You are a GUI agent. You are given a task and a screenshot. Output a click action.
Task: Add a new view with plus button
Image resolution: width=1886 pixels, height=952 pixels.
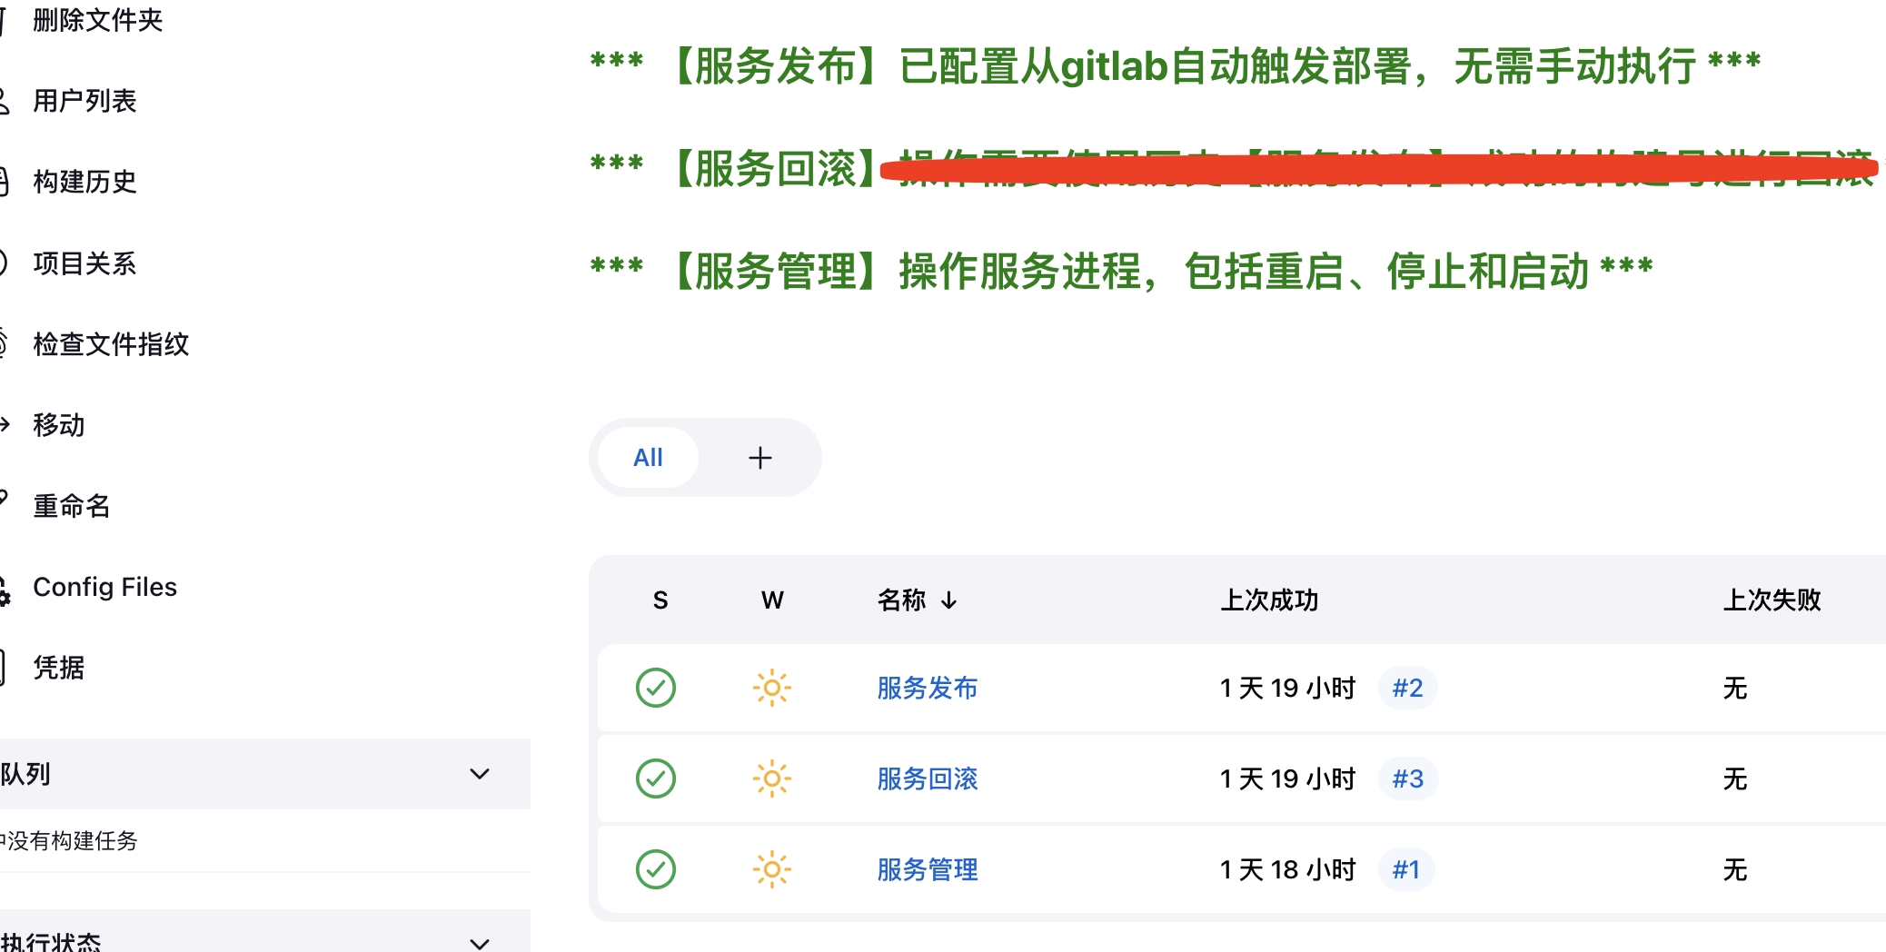click(760, 458)
